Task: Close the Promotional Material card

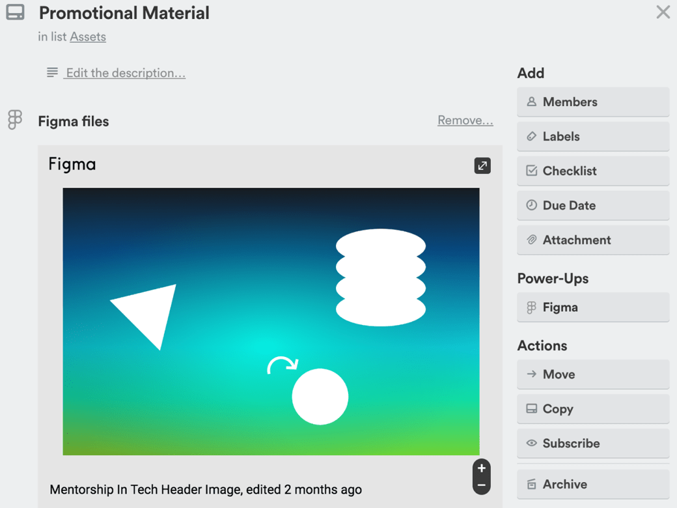Action: click(x=663, y=12)
